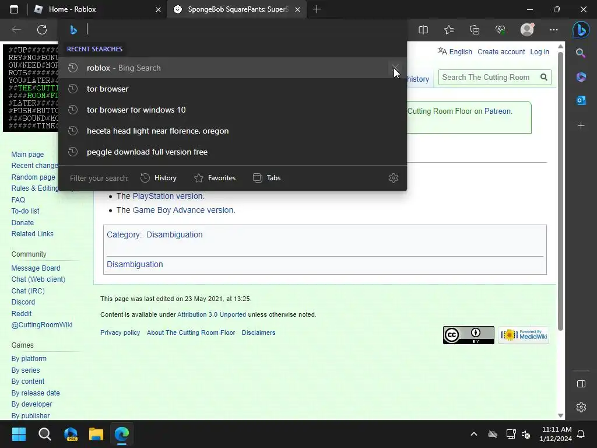The image size is (597, 448).
Task: Select recent search 'tor browser'
Action: pyautogui.click(x=233, y=89)
